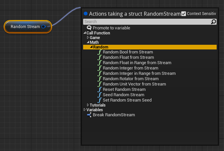This screenshot has height=151, width=224.
Task: Click the Variables category label
Action: 94,110
